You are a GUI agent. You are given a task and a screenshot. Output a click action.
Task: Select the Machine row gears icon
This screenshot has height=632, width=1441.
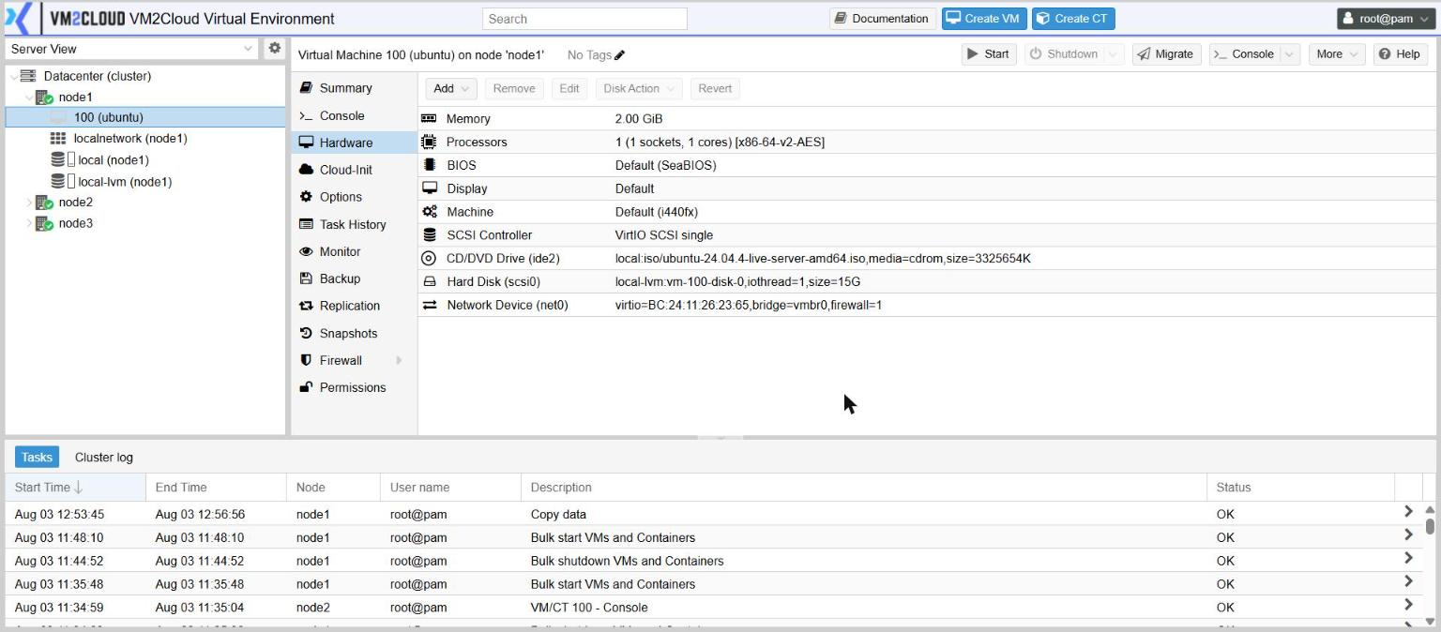pyautogui.click(x=430, y=212)
